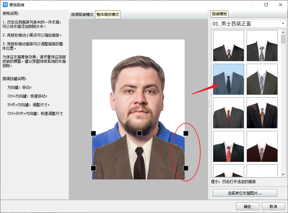
Task: Click the clothing list scrollbar thumb
Action: (283, 39)
